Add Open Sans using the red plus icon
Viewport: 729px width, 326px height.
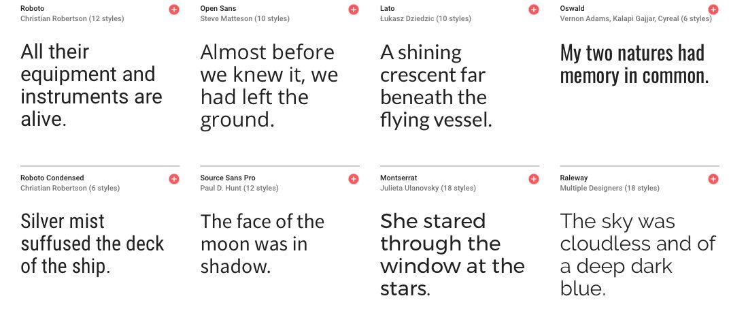click(354, 10)
